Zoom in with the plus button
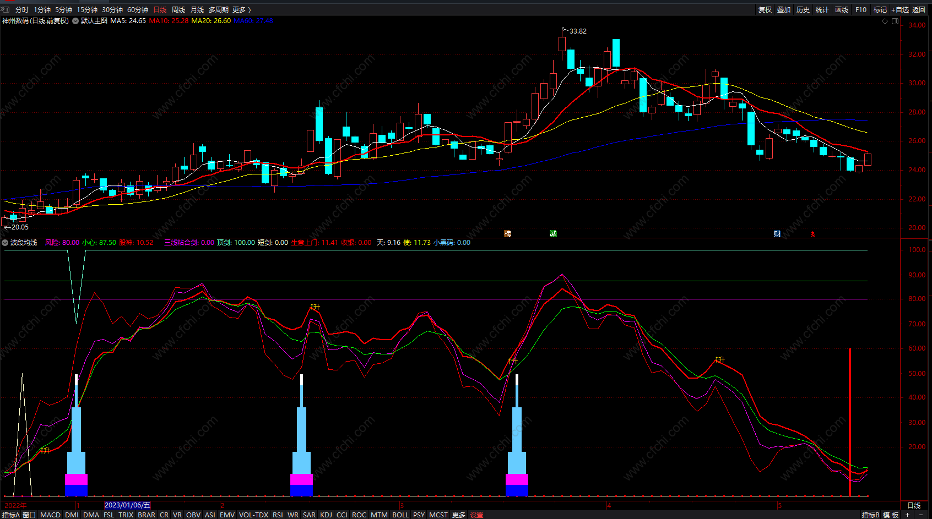 907,515
